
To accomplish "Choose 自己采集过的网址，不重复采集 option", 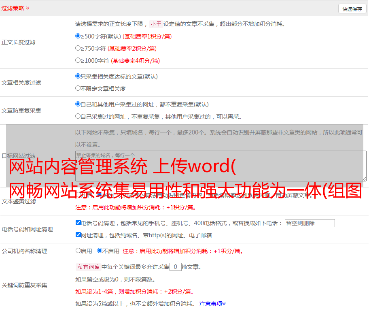I will point(78,116).
